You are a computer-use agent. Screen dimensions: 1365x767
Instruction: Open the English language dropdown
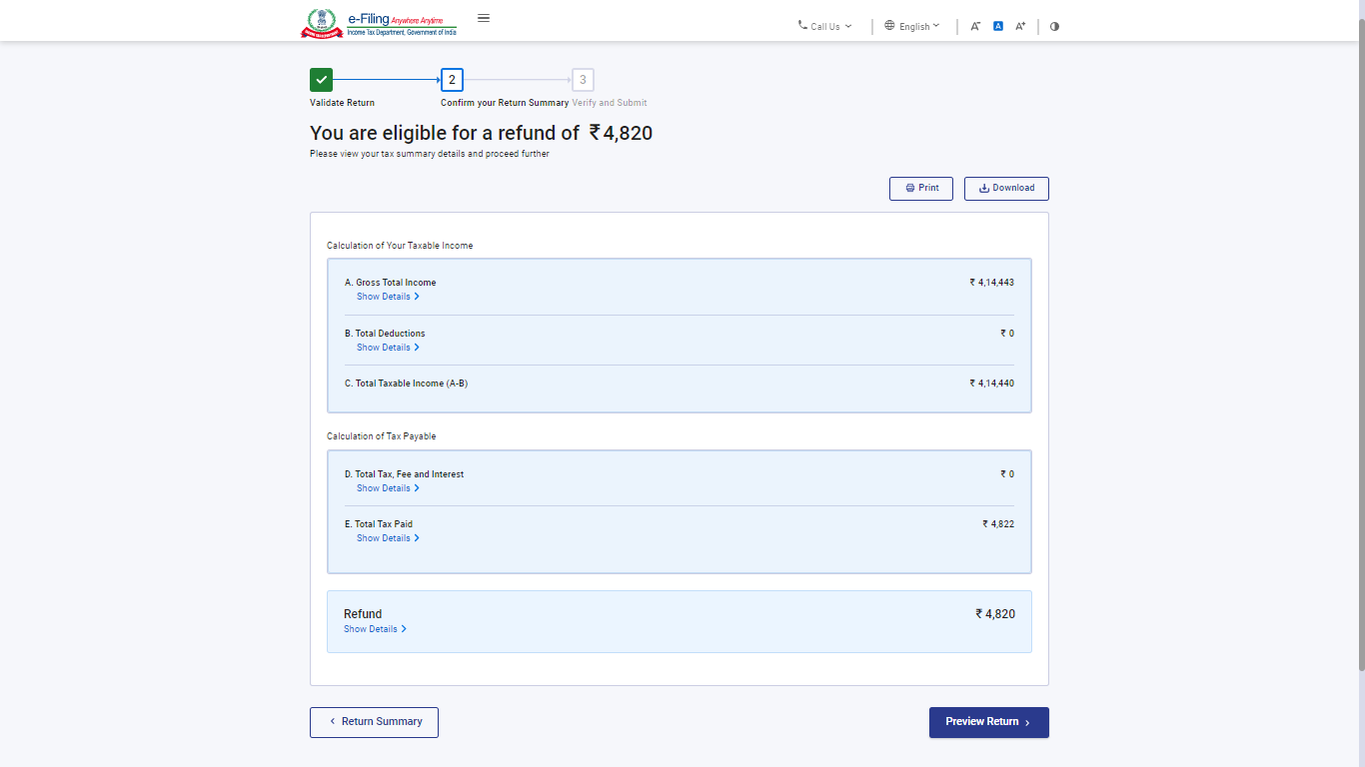pos(912,27)
